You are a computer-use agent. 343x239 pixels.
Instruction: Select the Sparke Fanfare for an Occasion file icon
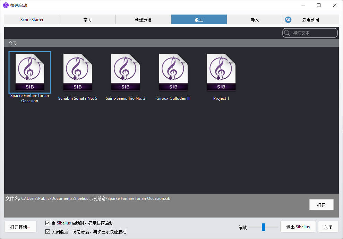[30, 72]
